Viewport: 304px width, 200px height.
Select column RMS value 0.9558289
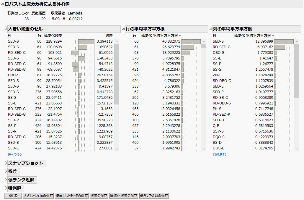[x=264, y=98]
